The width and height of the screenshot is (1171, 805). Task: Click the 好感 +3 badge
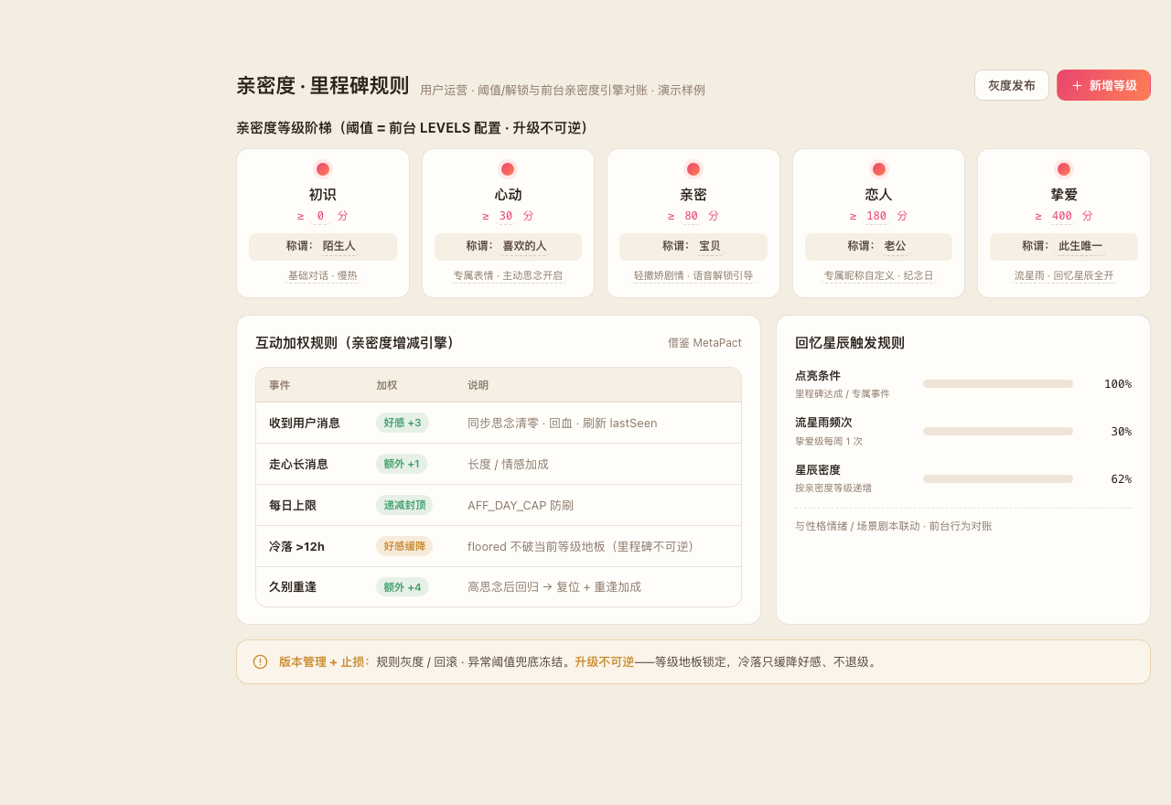pos(403,423)
